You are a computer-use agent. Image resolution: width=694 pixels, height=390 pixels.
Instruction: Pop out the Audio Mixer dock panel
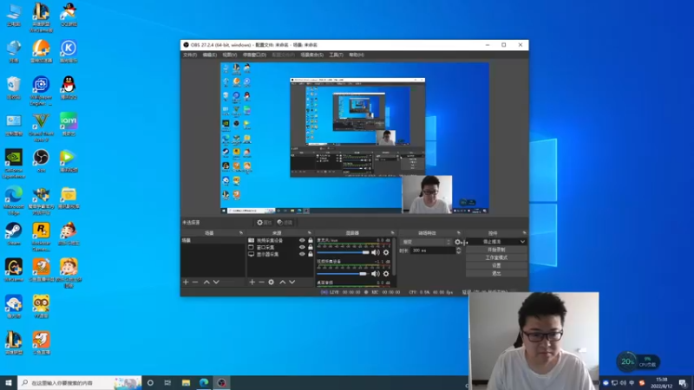tap(392, 233)
